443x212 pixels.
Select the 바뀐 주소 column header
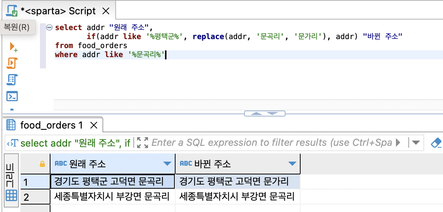pyautogui.click(x=238, y=164)
